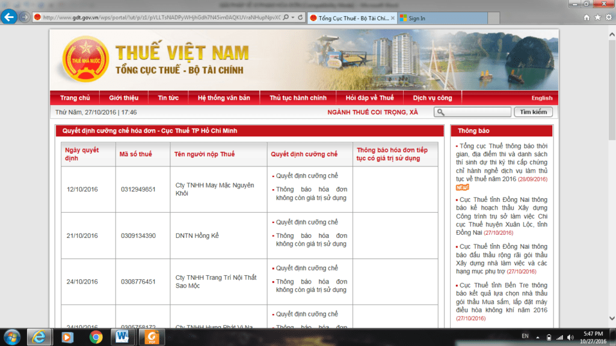The width and height of the screenshot is (616, 346).
Task: Open the orange PDF app on the taskbar
Action: [x=152, y=338]
